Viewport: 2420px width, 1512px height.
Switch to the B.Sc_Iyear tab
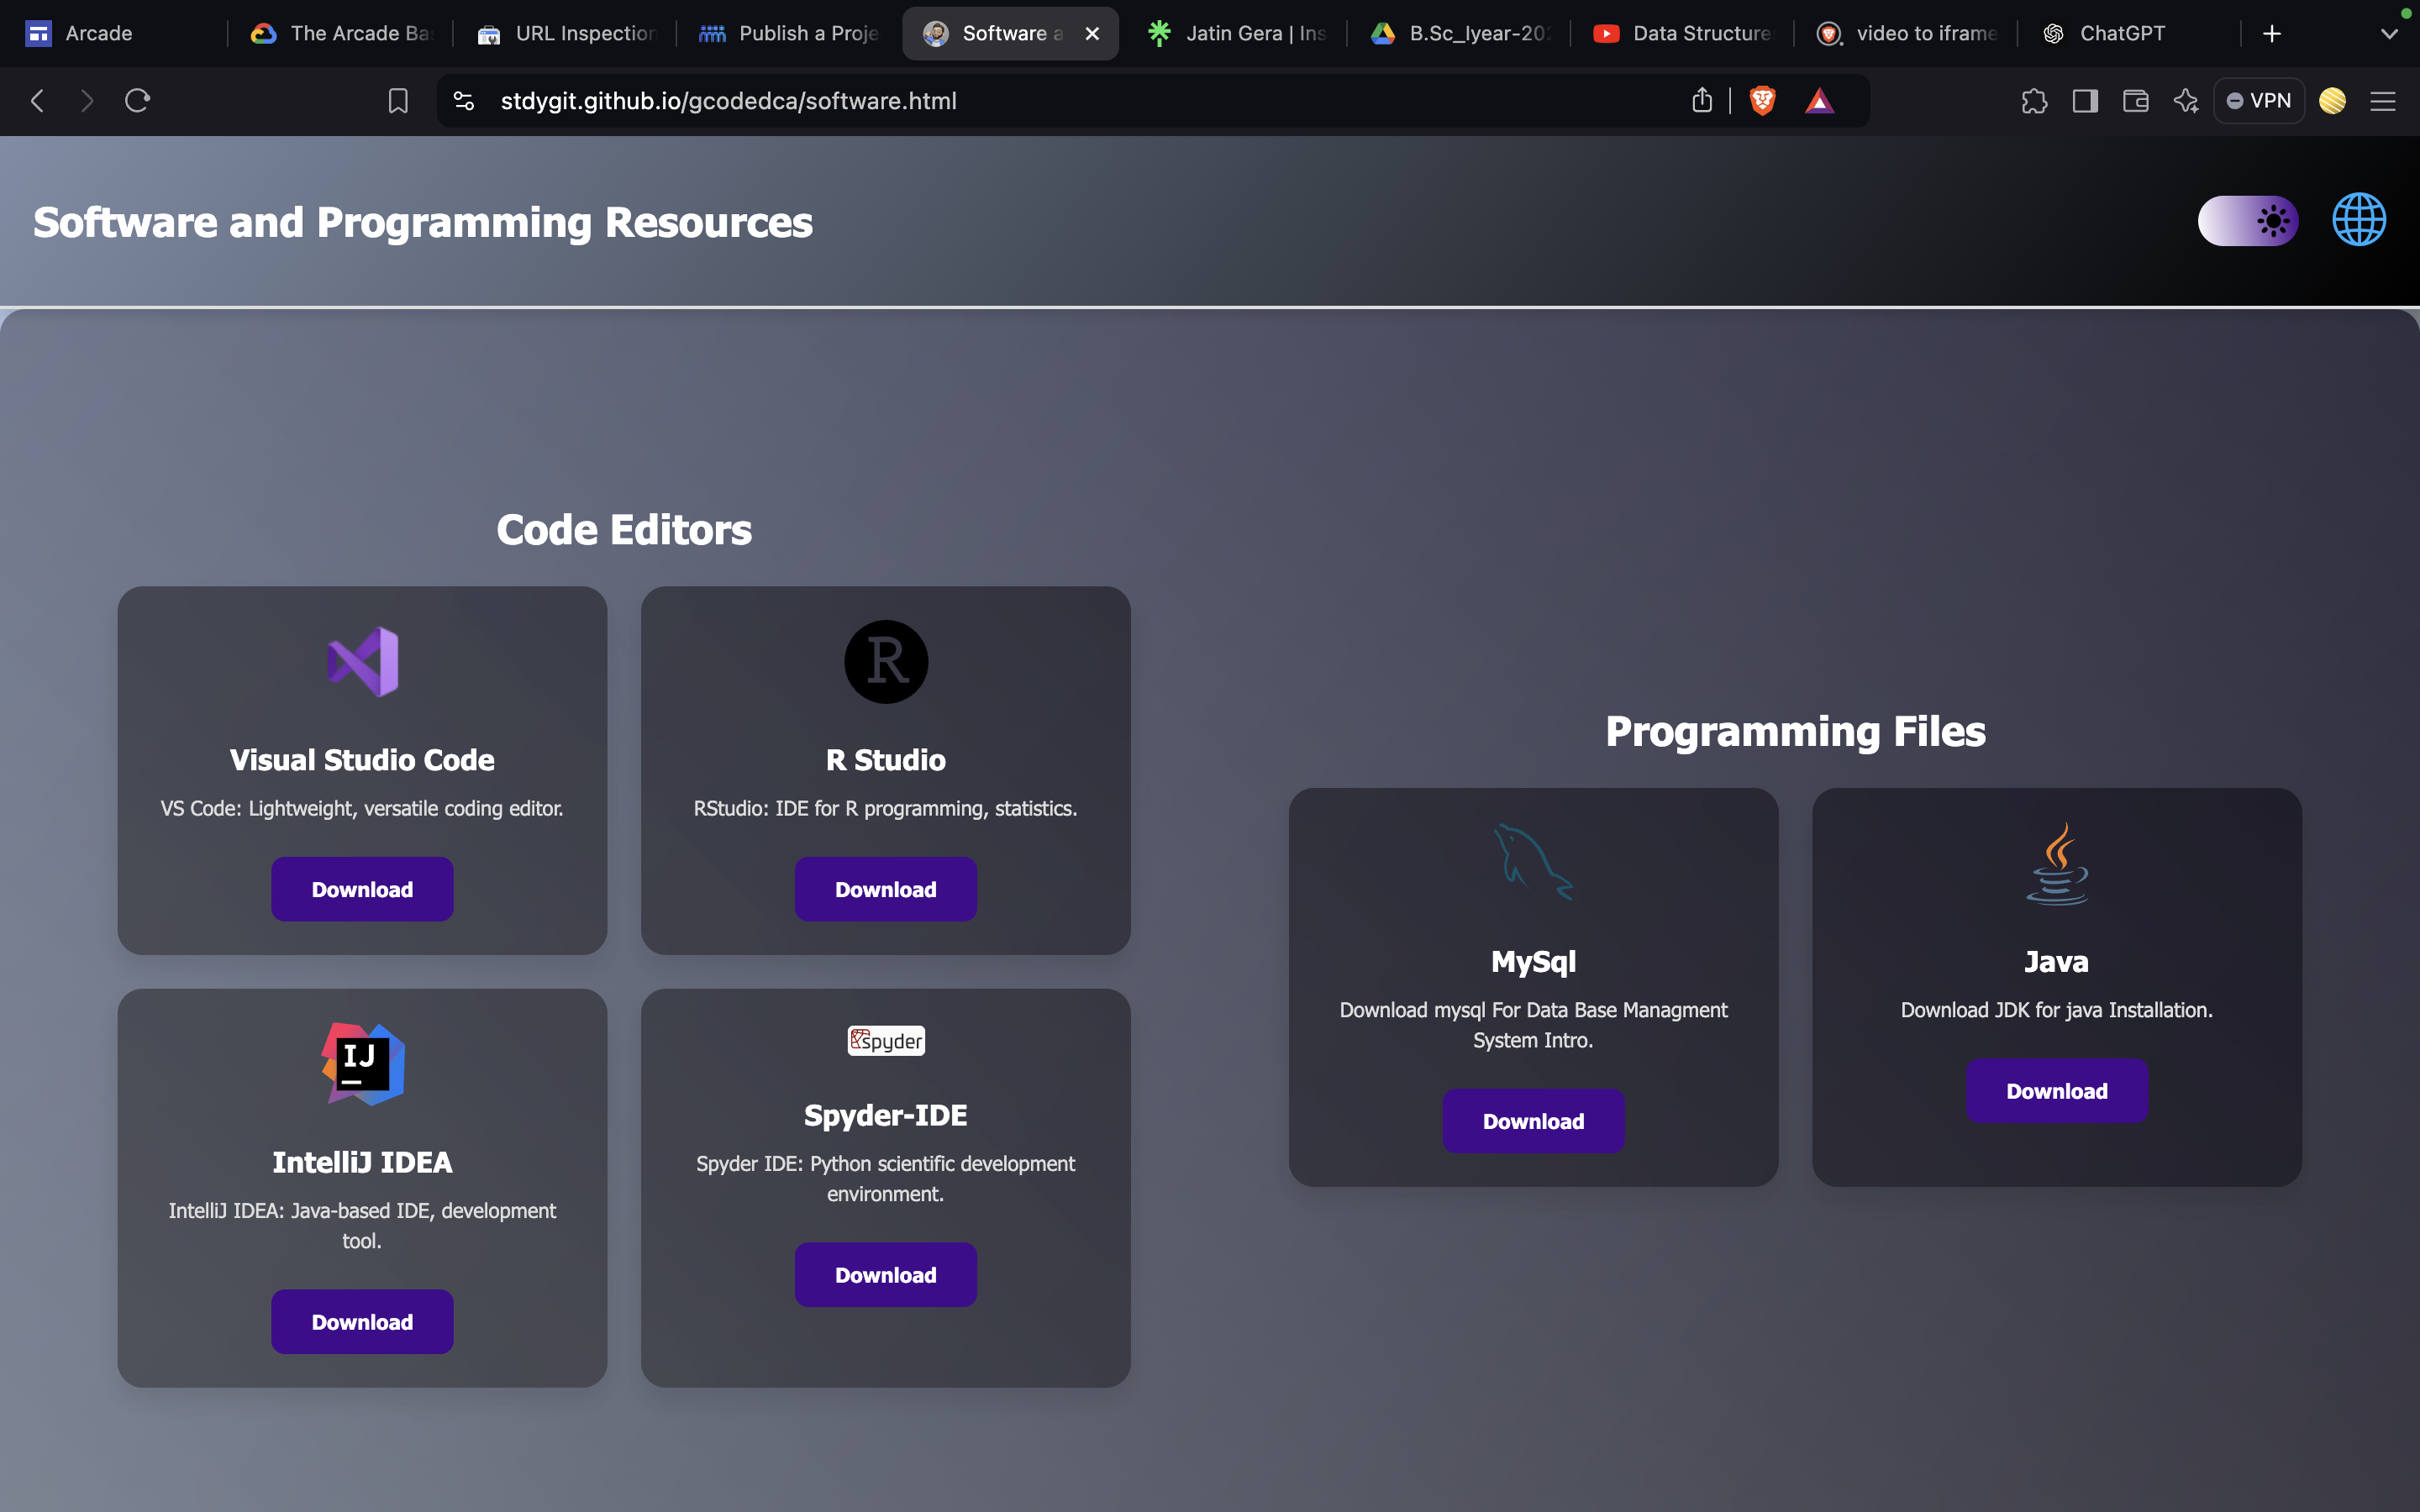point(1459,34)
